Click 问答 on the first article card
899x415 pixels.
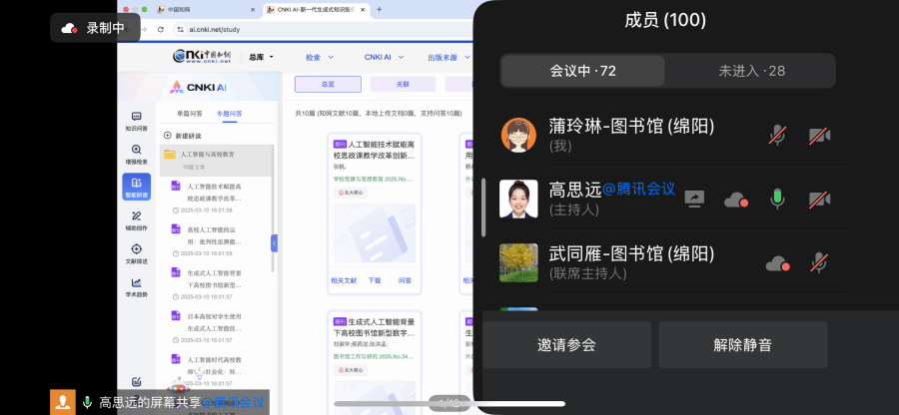tap(405, 280)
